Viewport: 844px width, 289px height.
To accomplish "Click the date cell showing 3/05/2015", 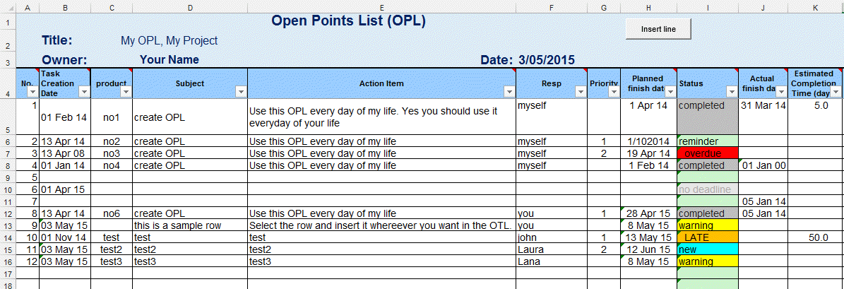I will 547,60.
